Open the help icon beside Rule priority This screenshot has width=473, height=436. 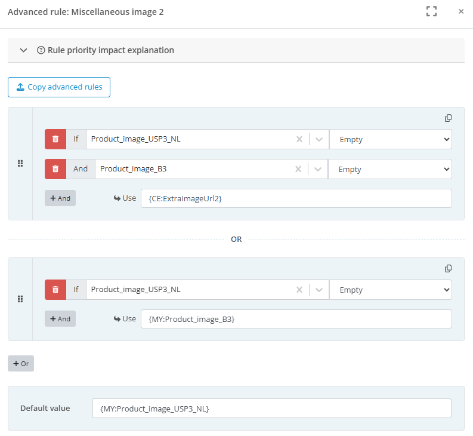(x=41, y=50)
